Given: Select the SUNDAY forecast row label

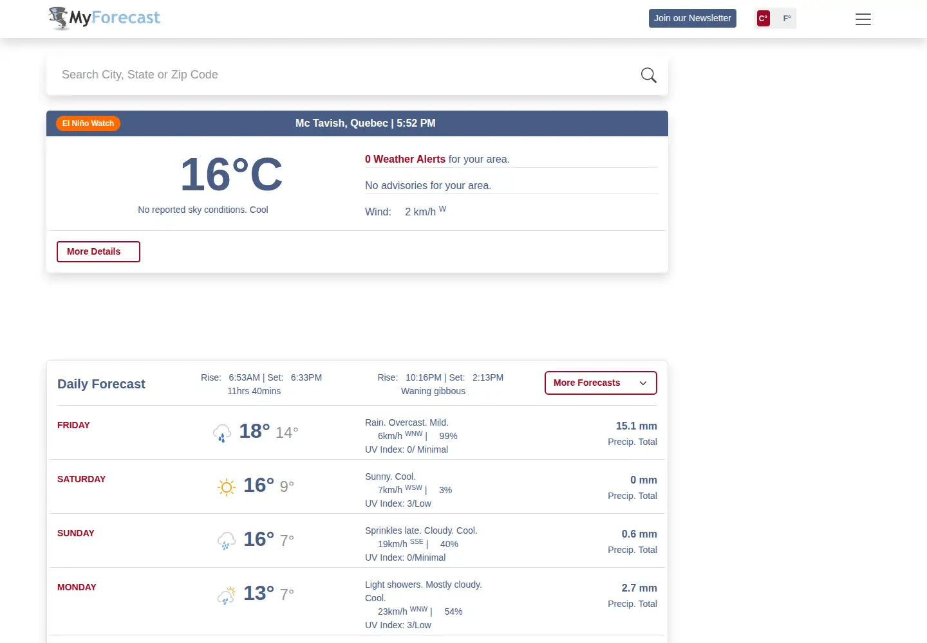Looking at the screenshot, I should pos(75,533).
